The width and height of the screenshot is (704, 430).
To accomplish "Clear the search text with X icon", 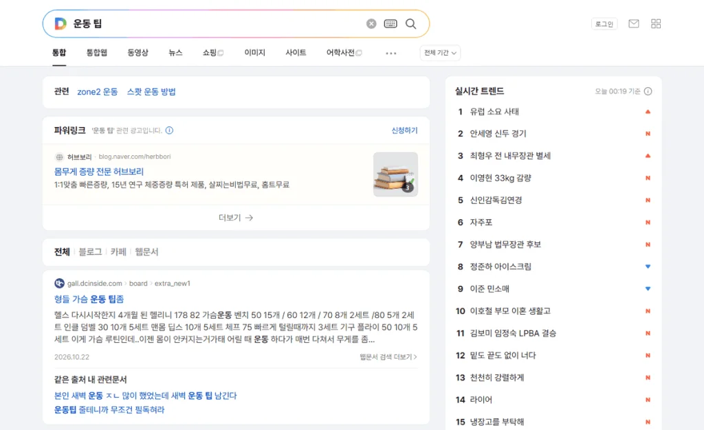I will 371,24.
